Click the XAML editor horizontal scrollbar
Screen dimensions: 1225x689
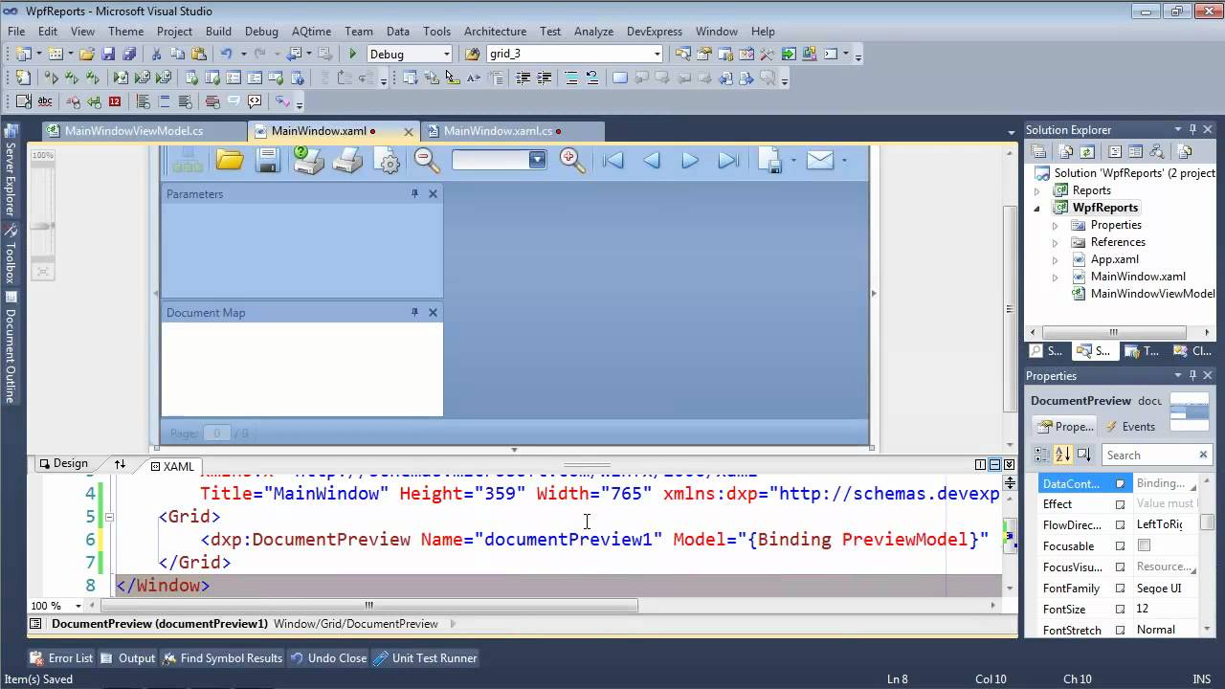(x=369, y=605)
